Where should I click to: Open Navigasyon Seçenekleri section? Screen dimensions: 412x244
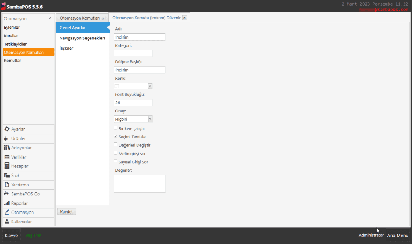[82, 38]
